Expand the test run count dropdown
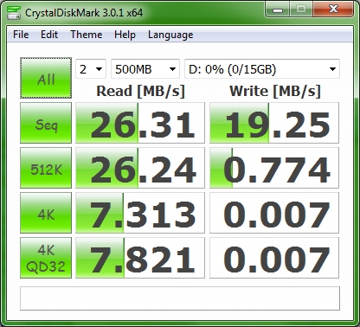Screen dimensions: 360x327 pyautogui.click(x=91, y=69)
